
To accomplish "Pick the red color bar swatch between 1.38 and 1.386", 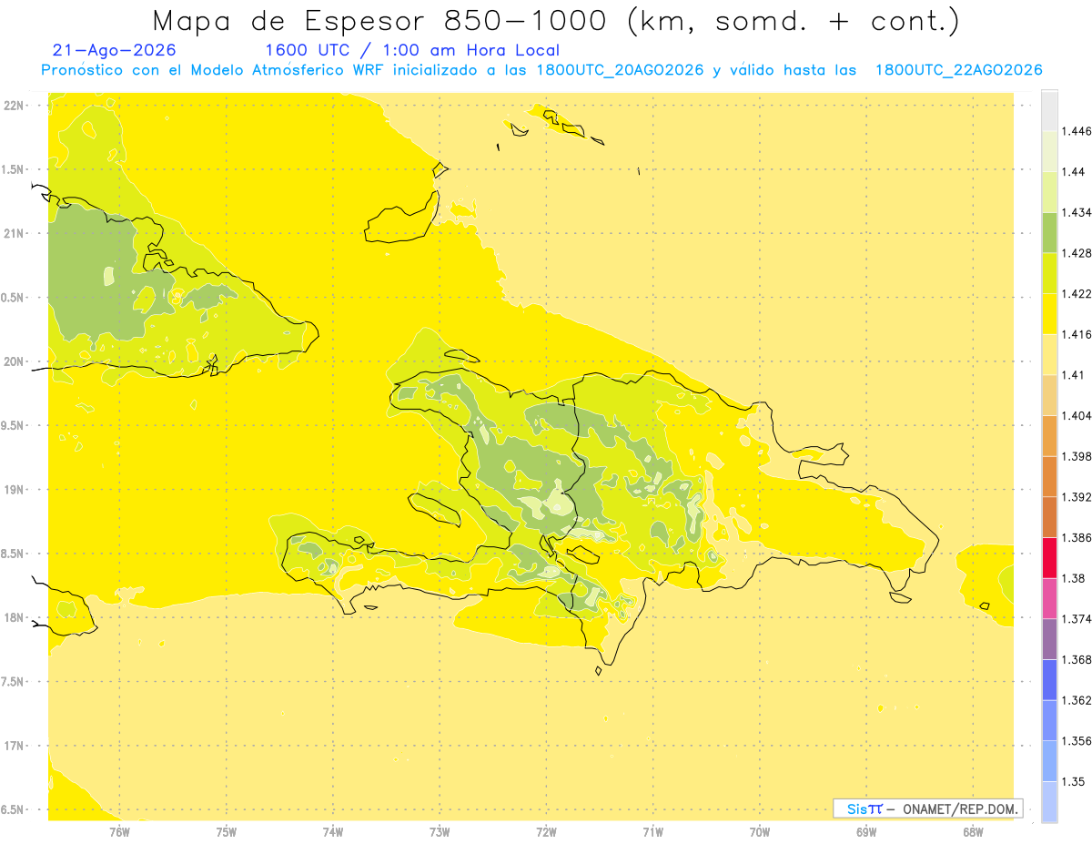I will (1049, 557).
